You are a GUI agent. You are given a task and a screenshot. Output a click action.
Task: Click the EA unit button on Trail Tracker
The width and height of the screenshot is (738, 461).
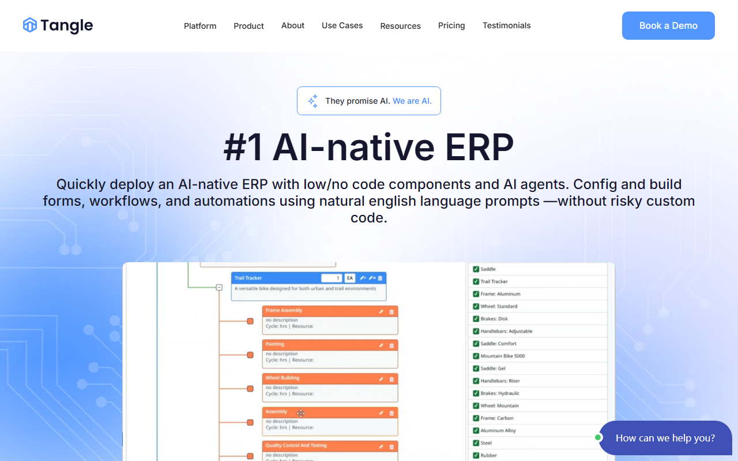[x=350, y=278]
